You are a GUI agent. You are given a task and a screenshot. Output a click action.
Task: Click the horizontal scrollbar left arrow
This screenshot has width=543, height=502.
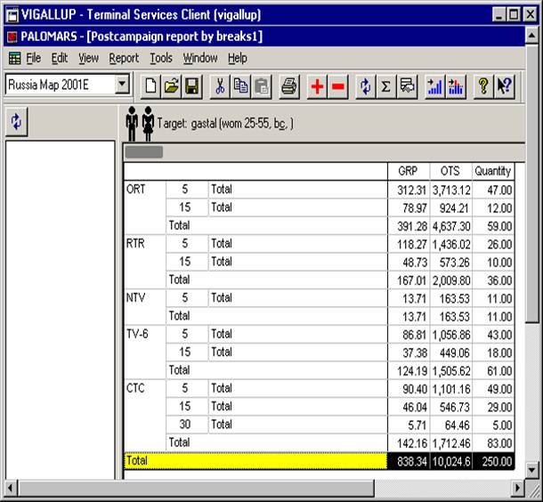point(10,488)
